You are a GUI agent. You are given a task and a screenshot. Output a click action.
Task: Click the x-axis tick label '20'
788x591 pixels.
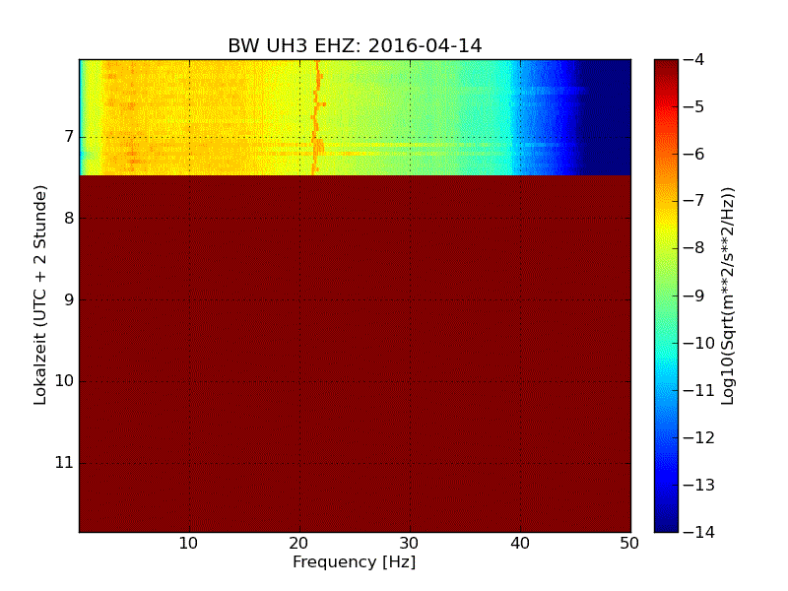299,544
